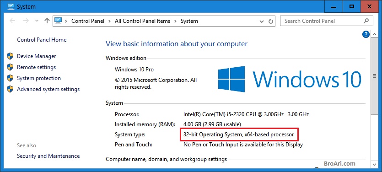The image size is (382, 172).
Task: Click the computer icon in address bar
Action: (x=58, y=21)
